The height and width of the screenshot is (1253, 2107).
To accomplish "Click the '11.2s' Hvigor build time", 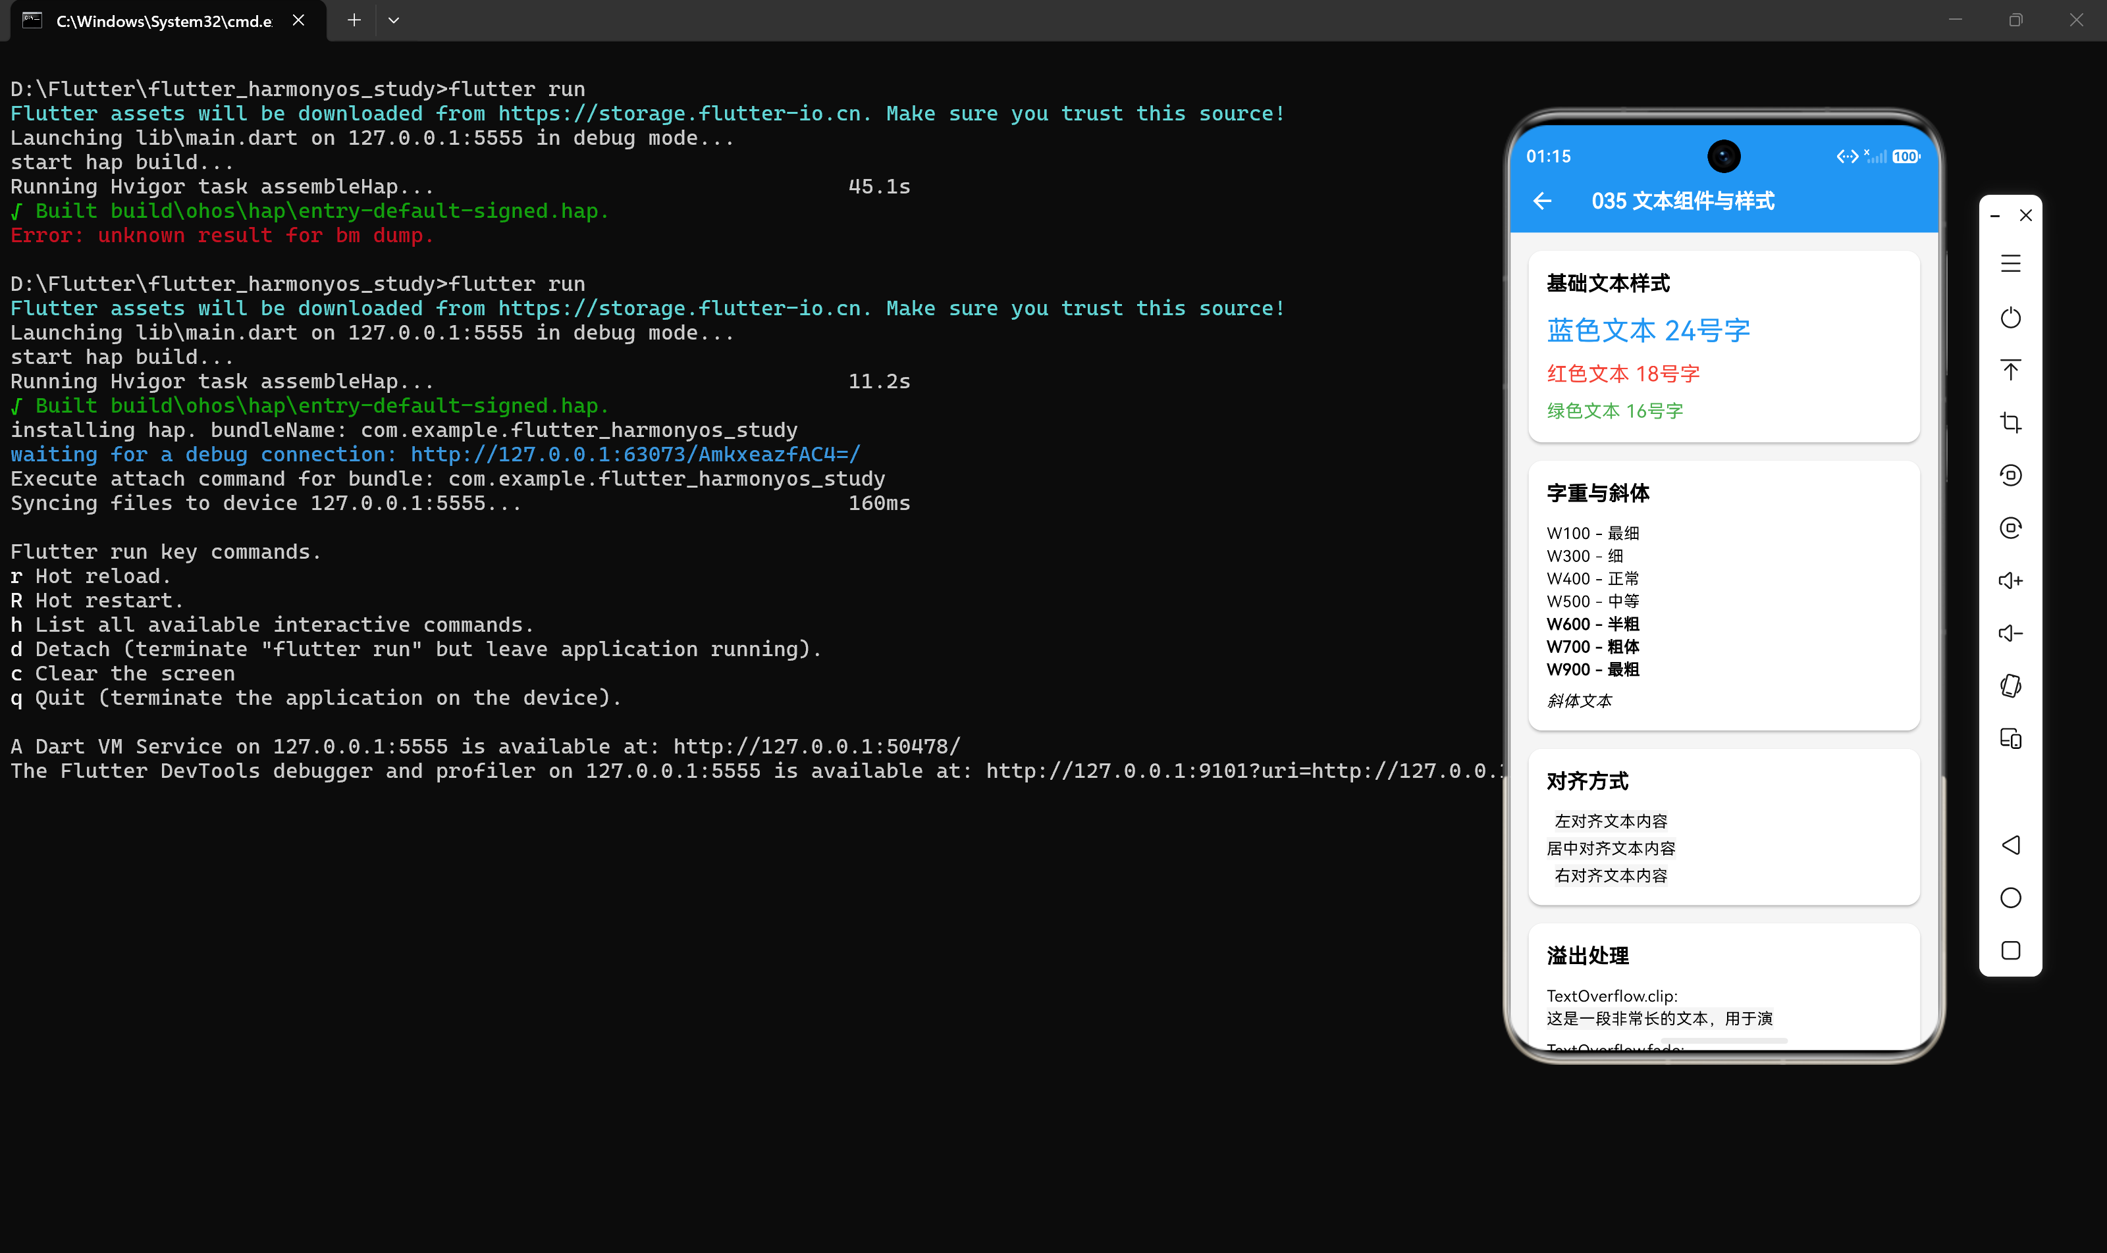I will point(880,382).
